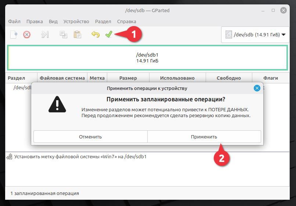Click the Применить button in dialog
The width and height of the screenshot is (296, 206).
204,137
